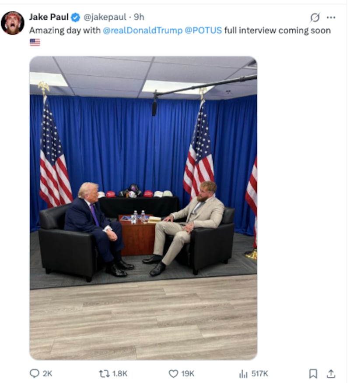This screenshot has height=383, width=350.
Task: Open the attached interview photo
Action: tap(143, 208)
